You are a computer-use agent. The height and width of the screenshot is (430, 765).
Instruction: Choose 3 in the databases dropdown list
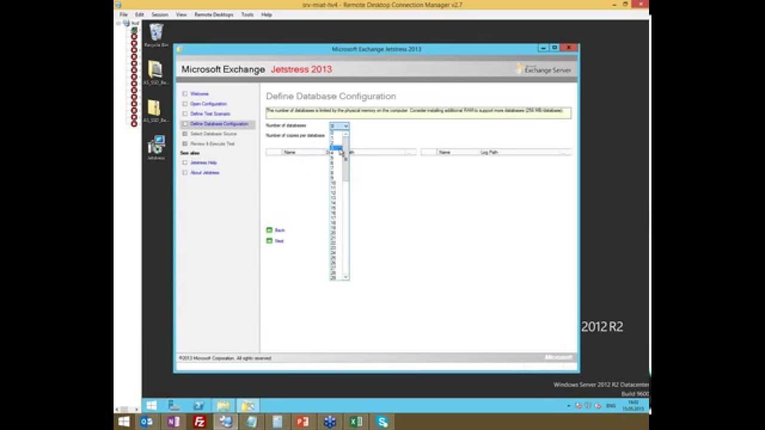click(336, 148)
